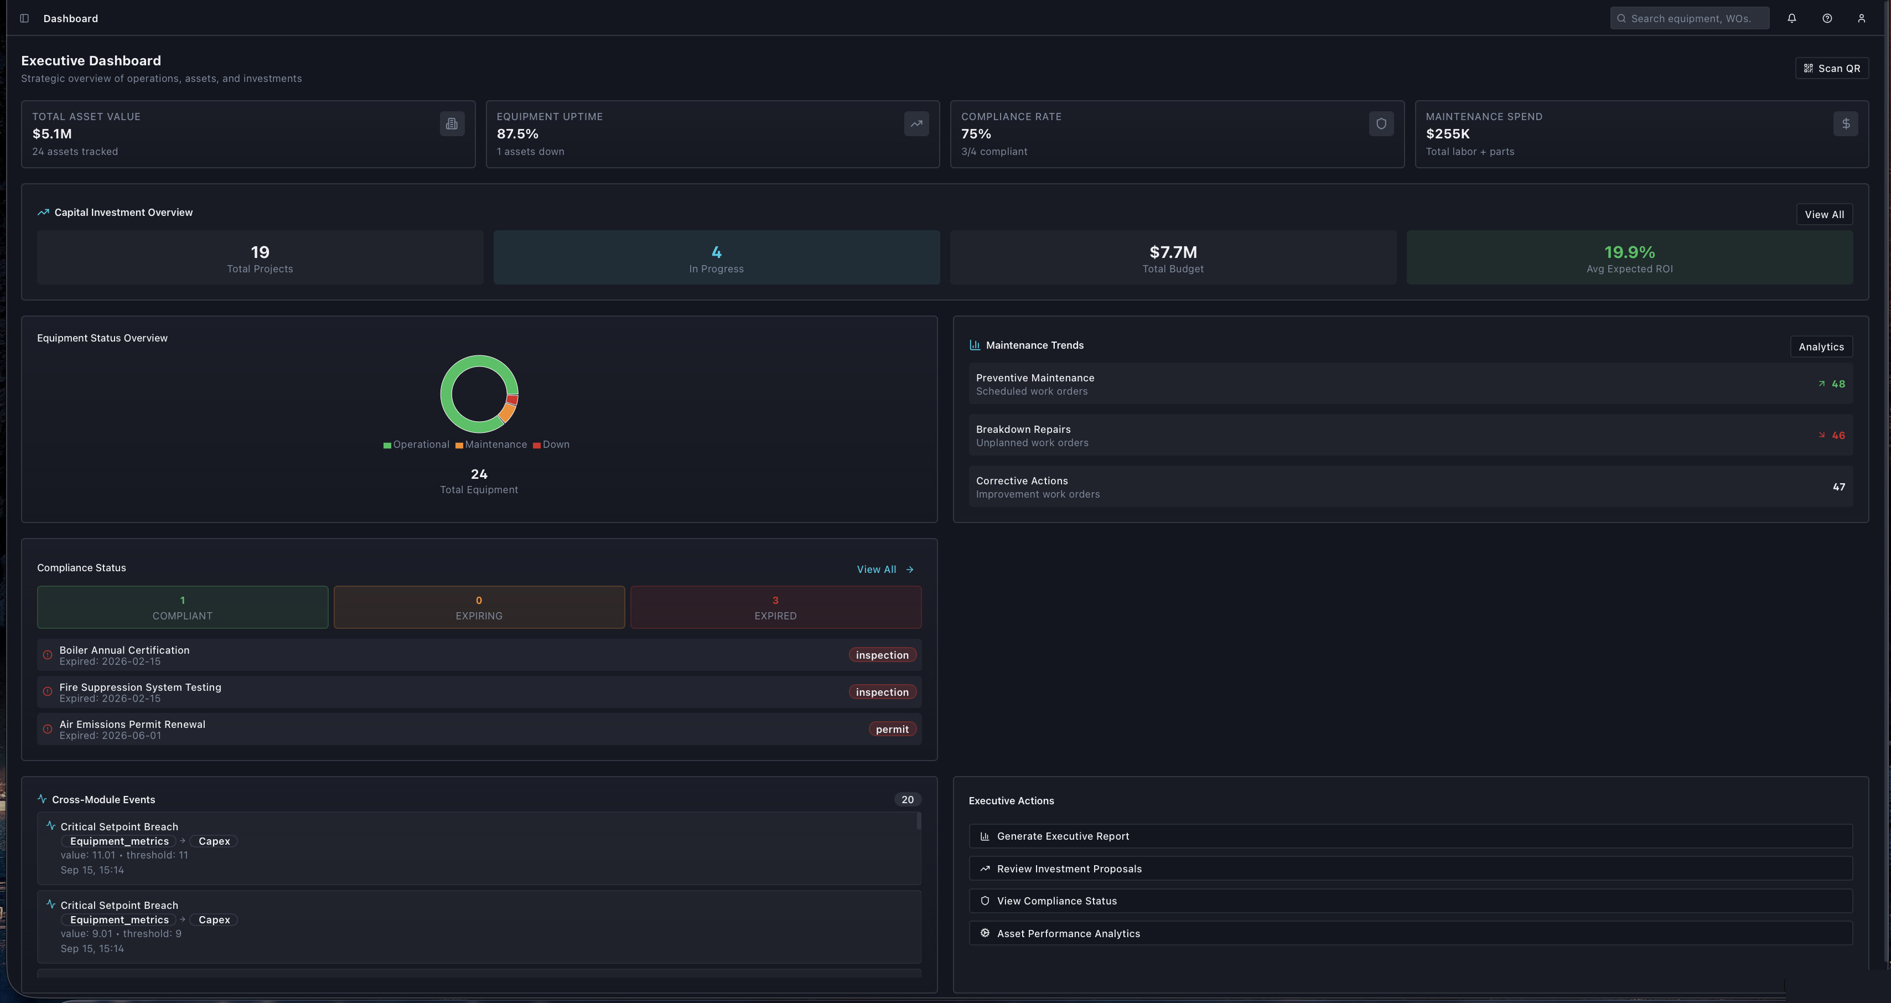This screenshot has width=1891, height=1003.
Task: Follow the Compliance Status View All link
Action: [885, 570]
